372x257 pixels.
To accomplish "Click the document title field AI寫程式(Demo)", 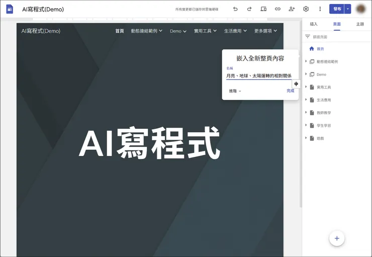I will coord(43,9).
